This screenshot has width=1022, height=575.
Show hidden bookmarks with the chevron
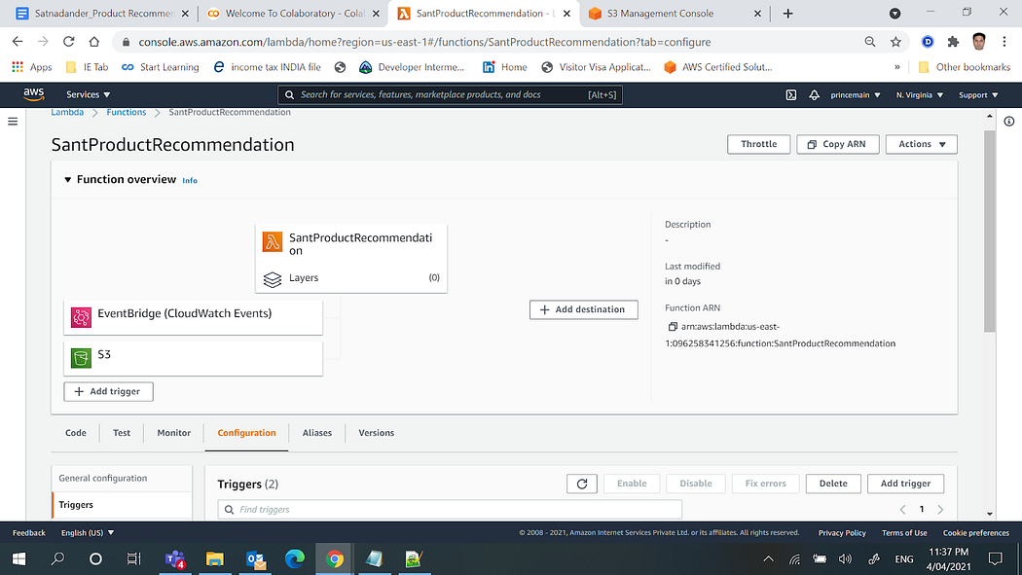[896, 67]
